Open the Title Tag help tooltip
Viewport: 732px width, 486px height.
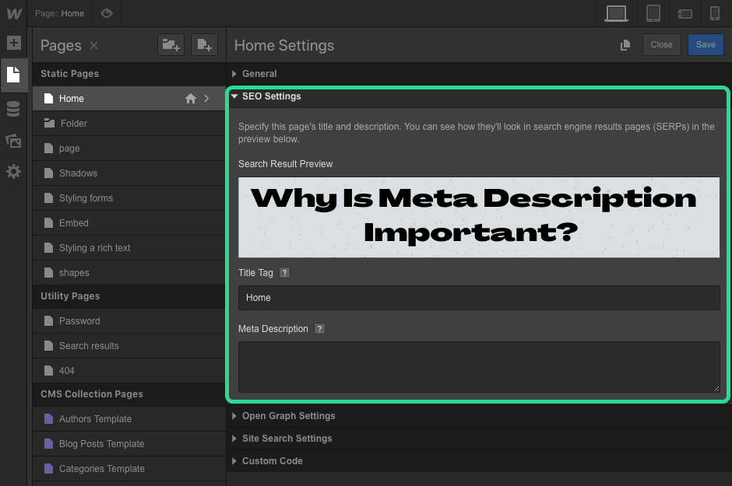(284, 273)
